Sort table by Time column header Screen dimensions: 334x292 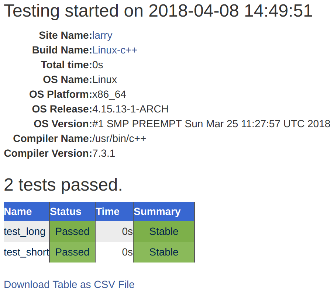click(x=108, y=212)
